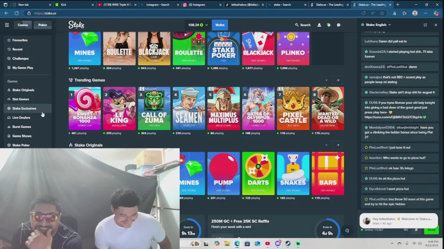The height and width of the screenshot is (249, 444).
Task: Switch to (3) Instagram tab
Action: 202,5
